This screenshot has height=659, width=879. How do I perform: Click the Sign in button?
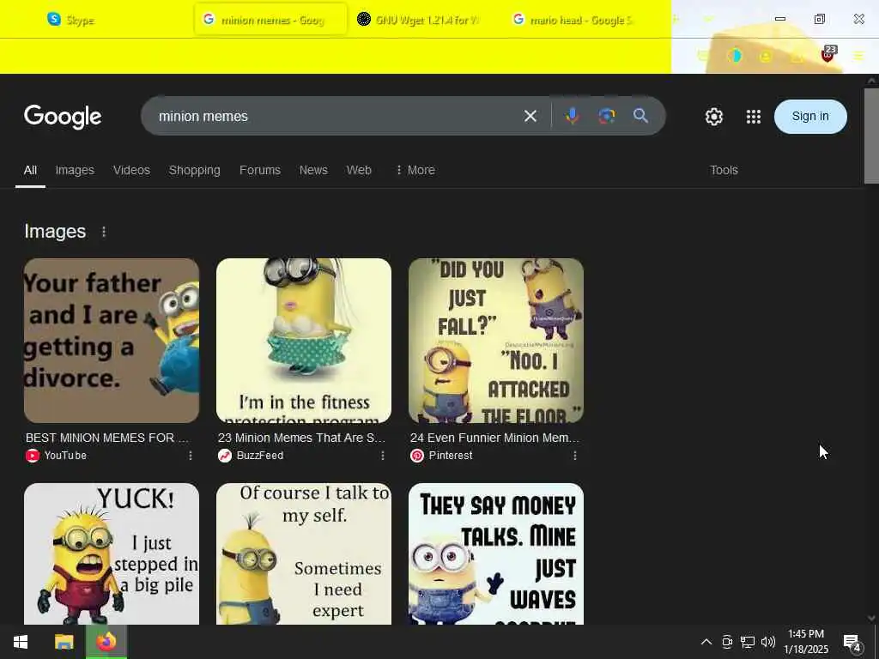point(810,116)
